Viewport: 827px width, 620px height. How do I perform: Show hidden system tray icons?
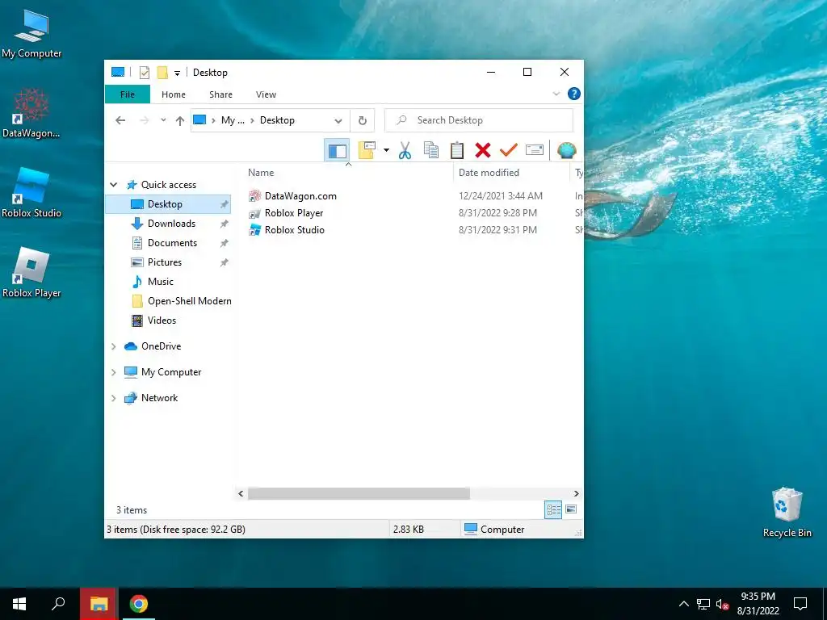(x=683, y=604)
